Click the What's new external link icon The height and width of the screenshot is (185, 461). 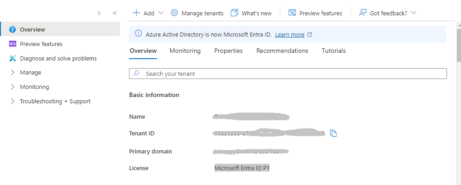point(234,13)
